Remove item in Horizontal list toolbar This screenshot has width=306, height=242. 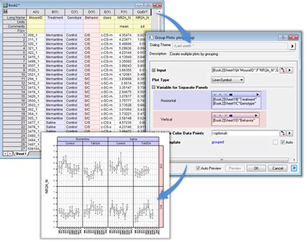[x=225, y=95]
